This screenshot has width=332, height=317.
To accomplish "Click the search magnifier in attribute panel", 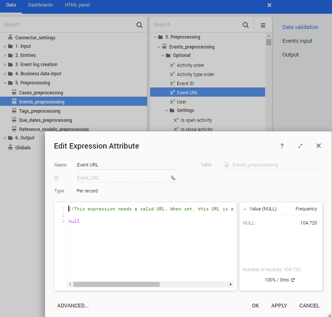I will [246, 25].
